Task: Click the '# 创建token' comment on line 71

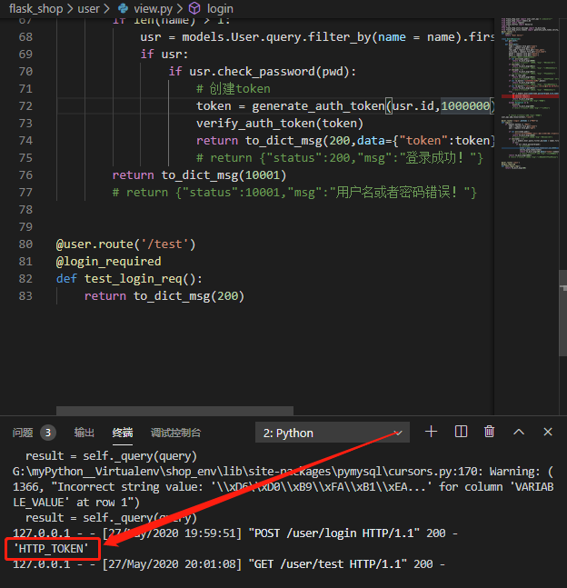Action: click(234, 89)
